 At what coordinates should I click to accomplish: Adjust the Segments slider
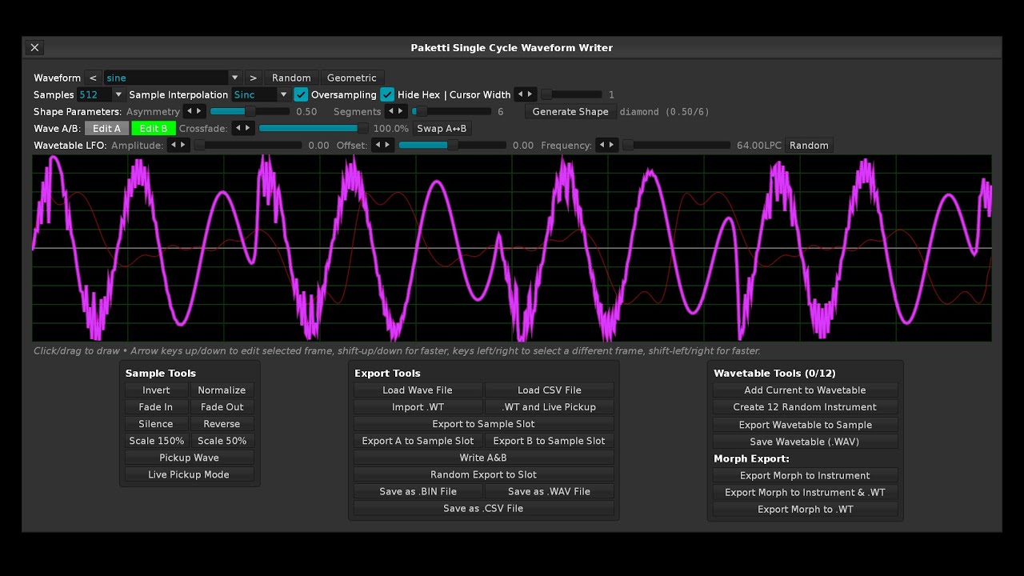point(452,111)
